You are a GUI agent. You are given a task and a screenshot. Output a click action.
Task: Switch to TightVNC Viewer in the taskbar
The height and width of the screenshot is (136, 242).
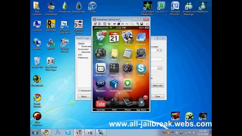(x=79, y=133)
